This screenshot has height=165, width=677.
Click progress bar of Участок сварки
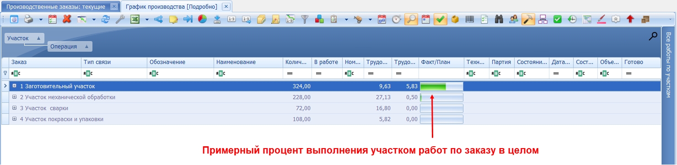click(441, 108)
